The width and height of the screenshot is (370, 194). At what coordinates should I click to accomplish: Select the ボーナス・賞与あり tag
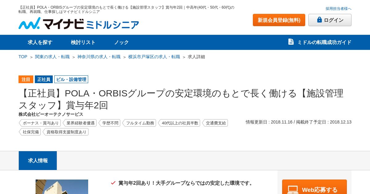(x=40, y=123)
